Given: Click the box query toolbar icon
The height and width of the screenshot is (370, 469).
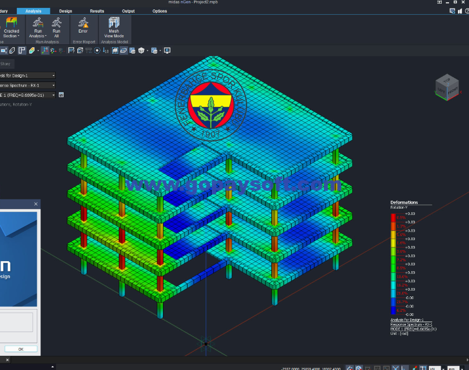Looking at the screenshot, I should point(80,50).
